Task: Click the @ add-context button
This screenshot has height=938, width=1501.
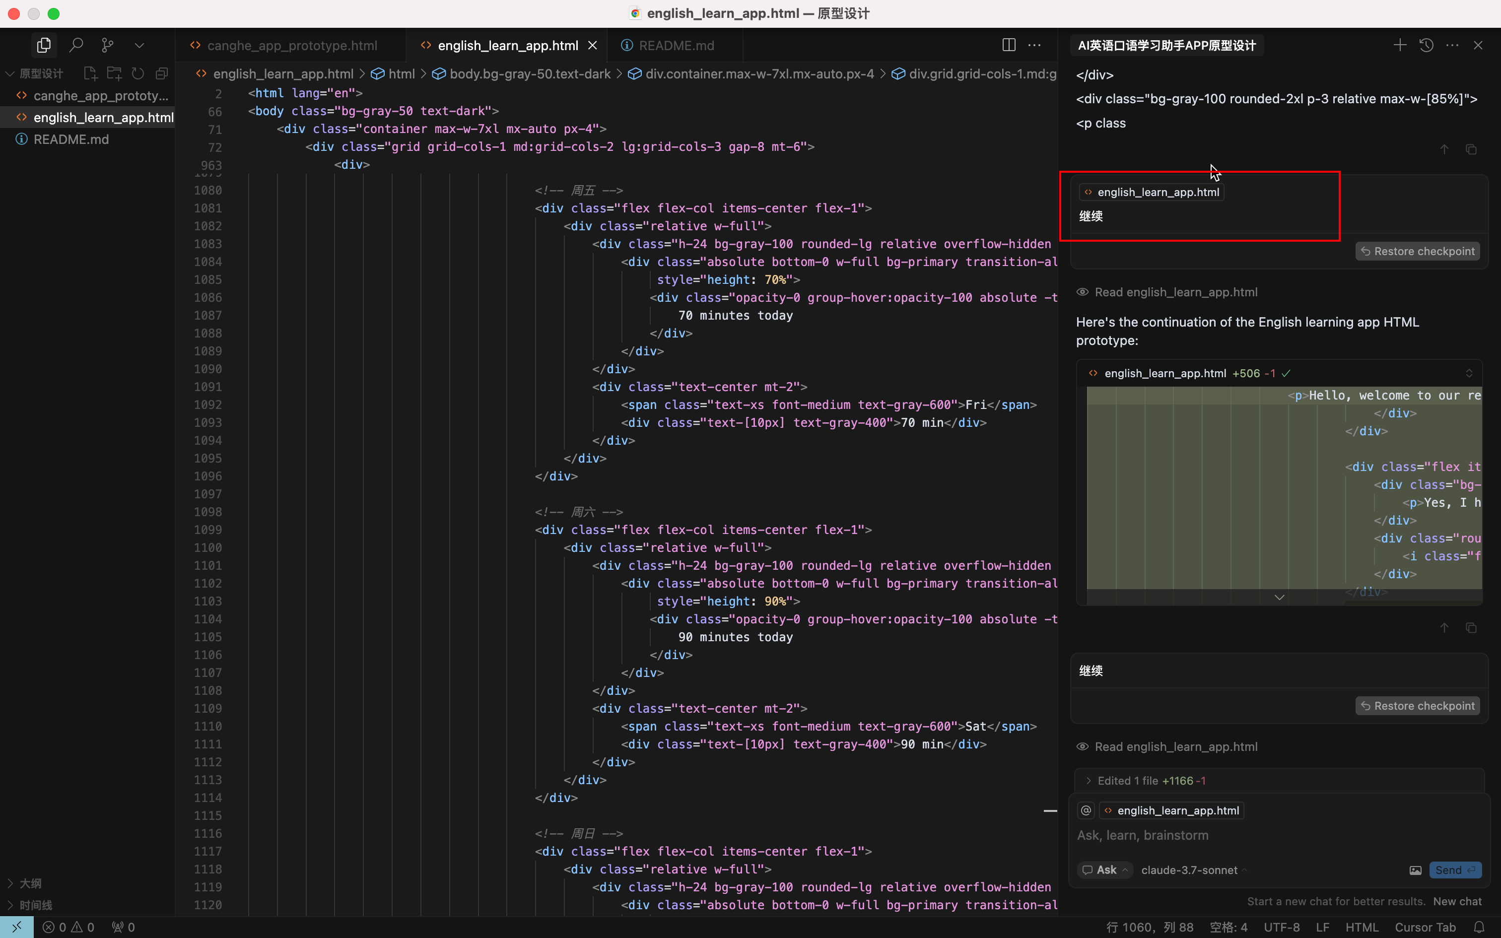Action: [x=1086, y=810]
